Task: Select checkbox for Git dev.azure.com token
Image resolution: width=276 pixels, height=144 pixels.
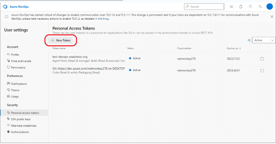Action: (262, 70)
